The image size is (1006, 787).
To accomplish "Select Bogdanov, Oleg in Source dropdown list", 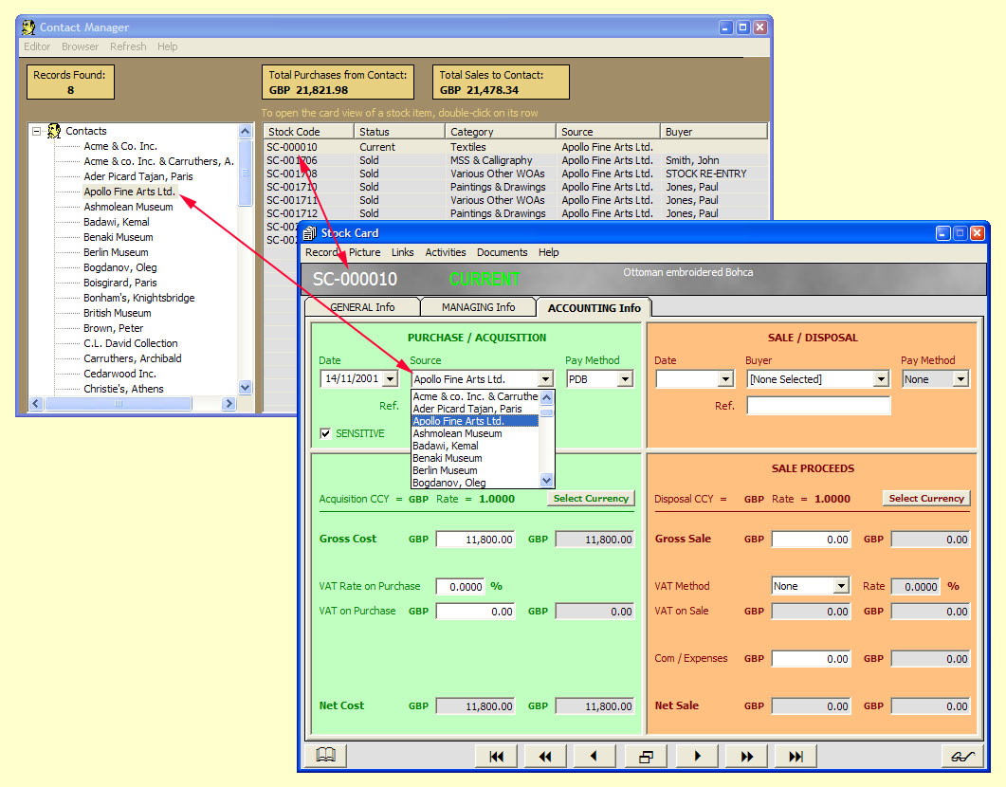I will click(474, 483).
